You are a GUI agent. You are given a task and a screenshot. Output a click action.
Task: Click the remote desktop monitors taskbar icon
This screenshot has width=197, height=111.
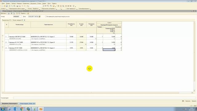[28, 109]
